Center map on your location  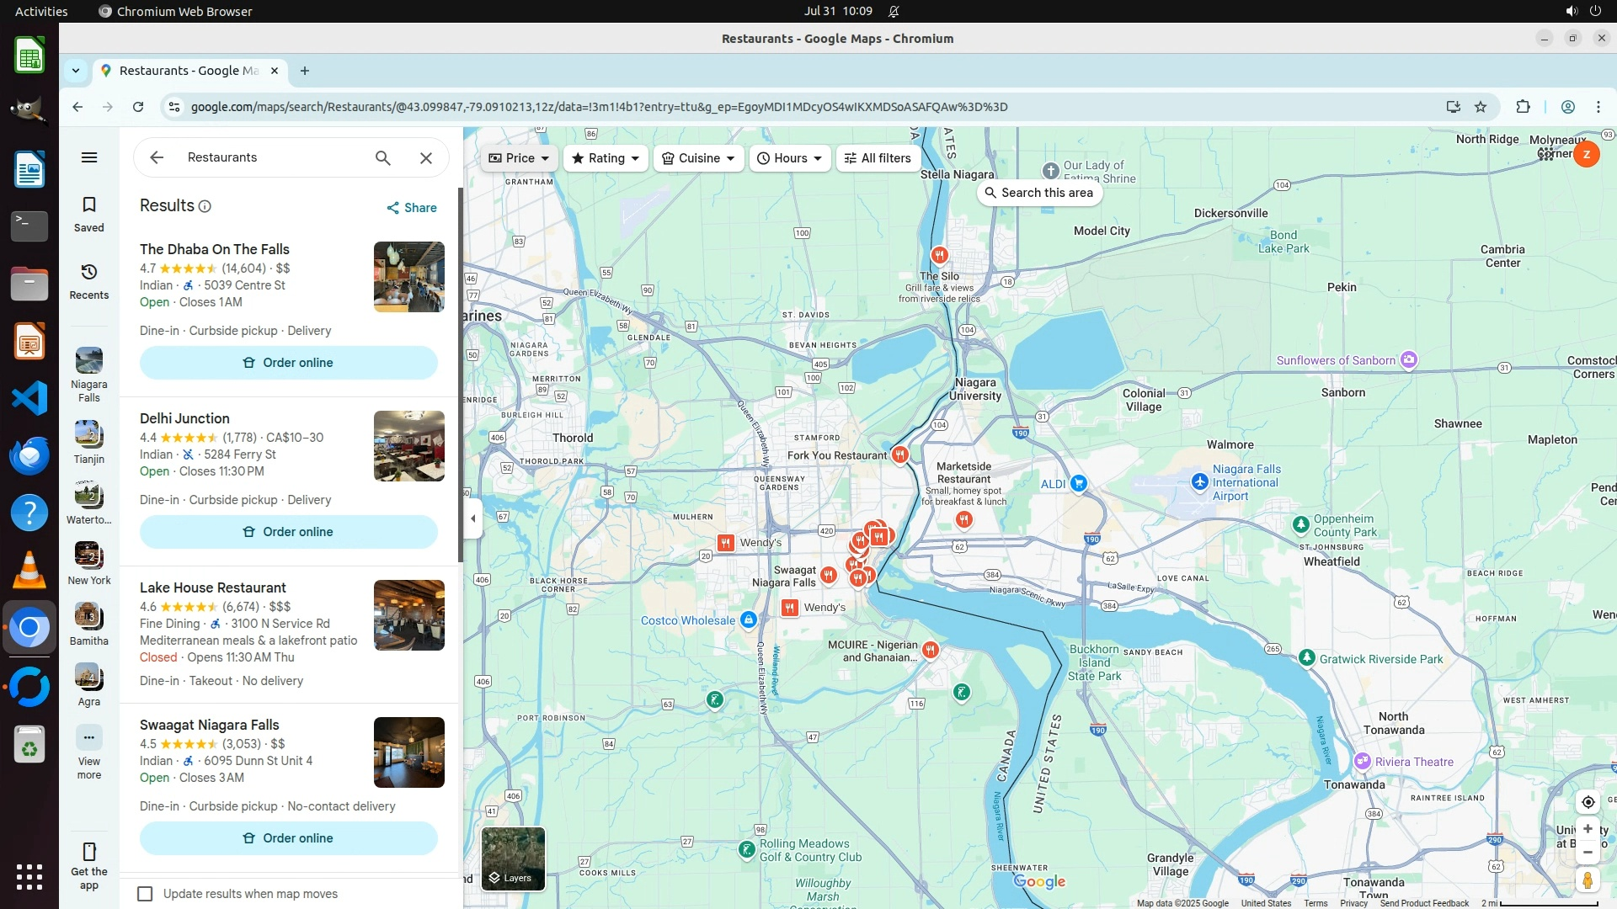coord(1588,802)
